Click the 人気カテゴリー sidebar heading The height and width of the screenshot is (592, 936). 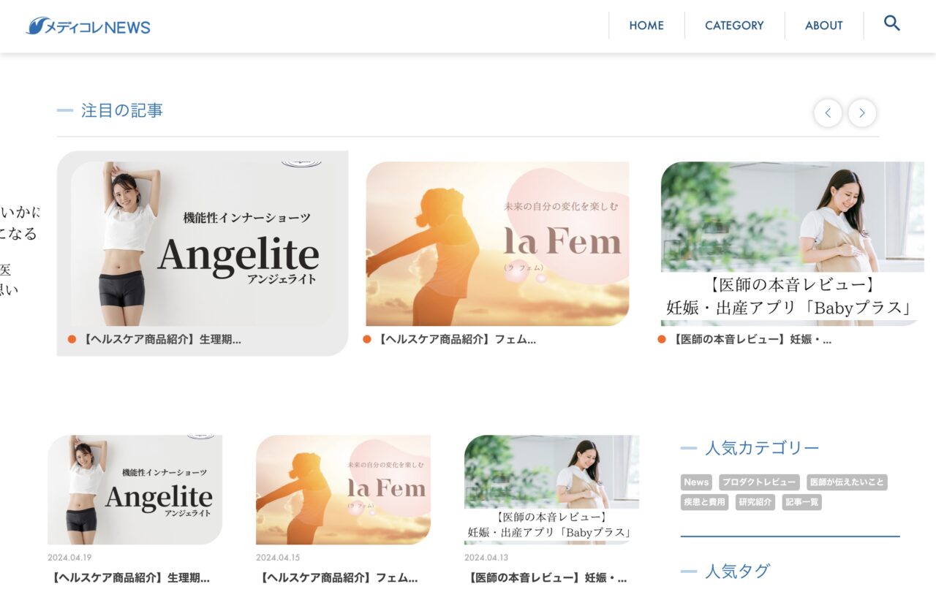point(762,448)
